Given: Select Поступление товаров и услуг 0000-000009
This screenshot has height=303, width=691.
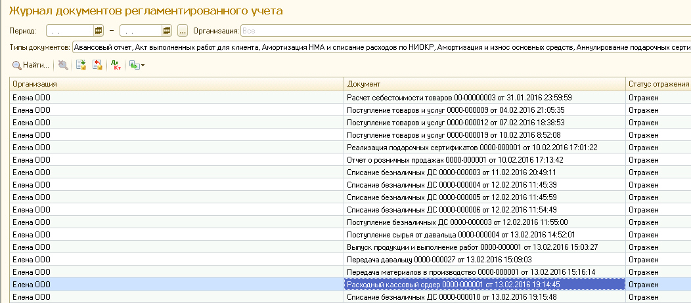Looking at the screenshot, I should click(x=485, y=110).
